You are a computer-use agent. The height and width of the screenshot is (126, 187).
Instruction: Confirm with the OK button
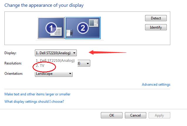[111, 115]
